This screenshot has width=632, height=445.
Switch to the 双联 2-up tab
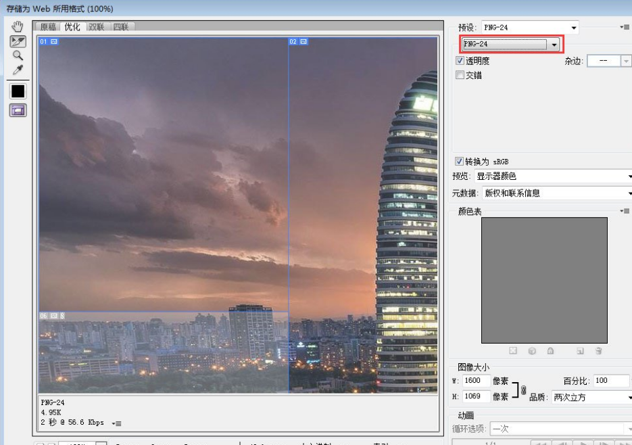point(97,27)
